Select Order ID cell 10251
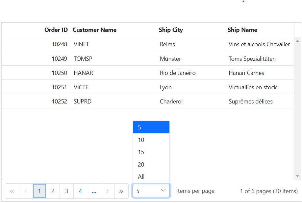302x203 pixels. pos(59,87)
